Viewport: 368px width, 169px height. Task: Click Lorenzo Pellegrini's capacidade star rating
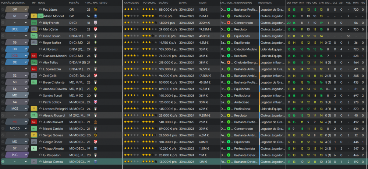point(132,109)
